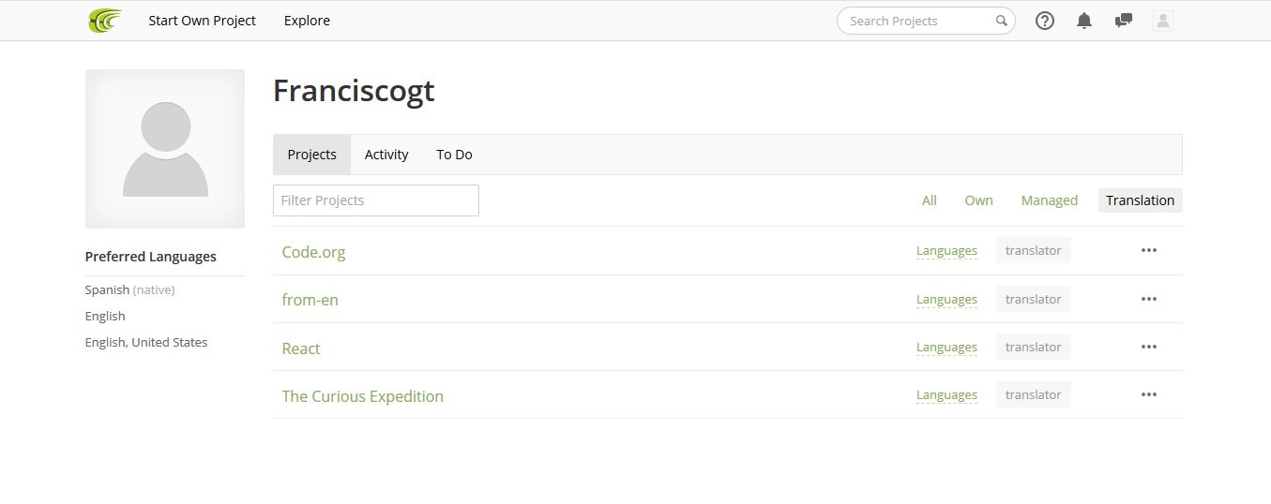Expand Languages for from-en

946,300
